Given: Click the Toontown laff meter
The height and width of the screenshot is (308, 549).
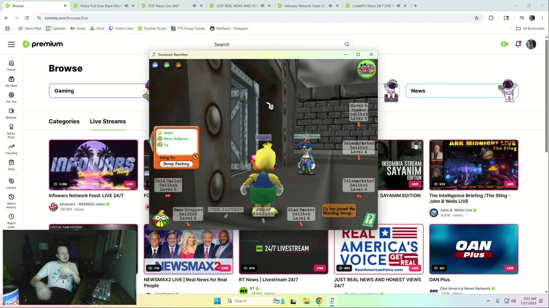Looking at the screenshot, I should click(161, 219).
